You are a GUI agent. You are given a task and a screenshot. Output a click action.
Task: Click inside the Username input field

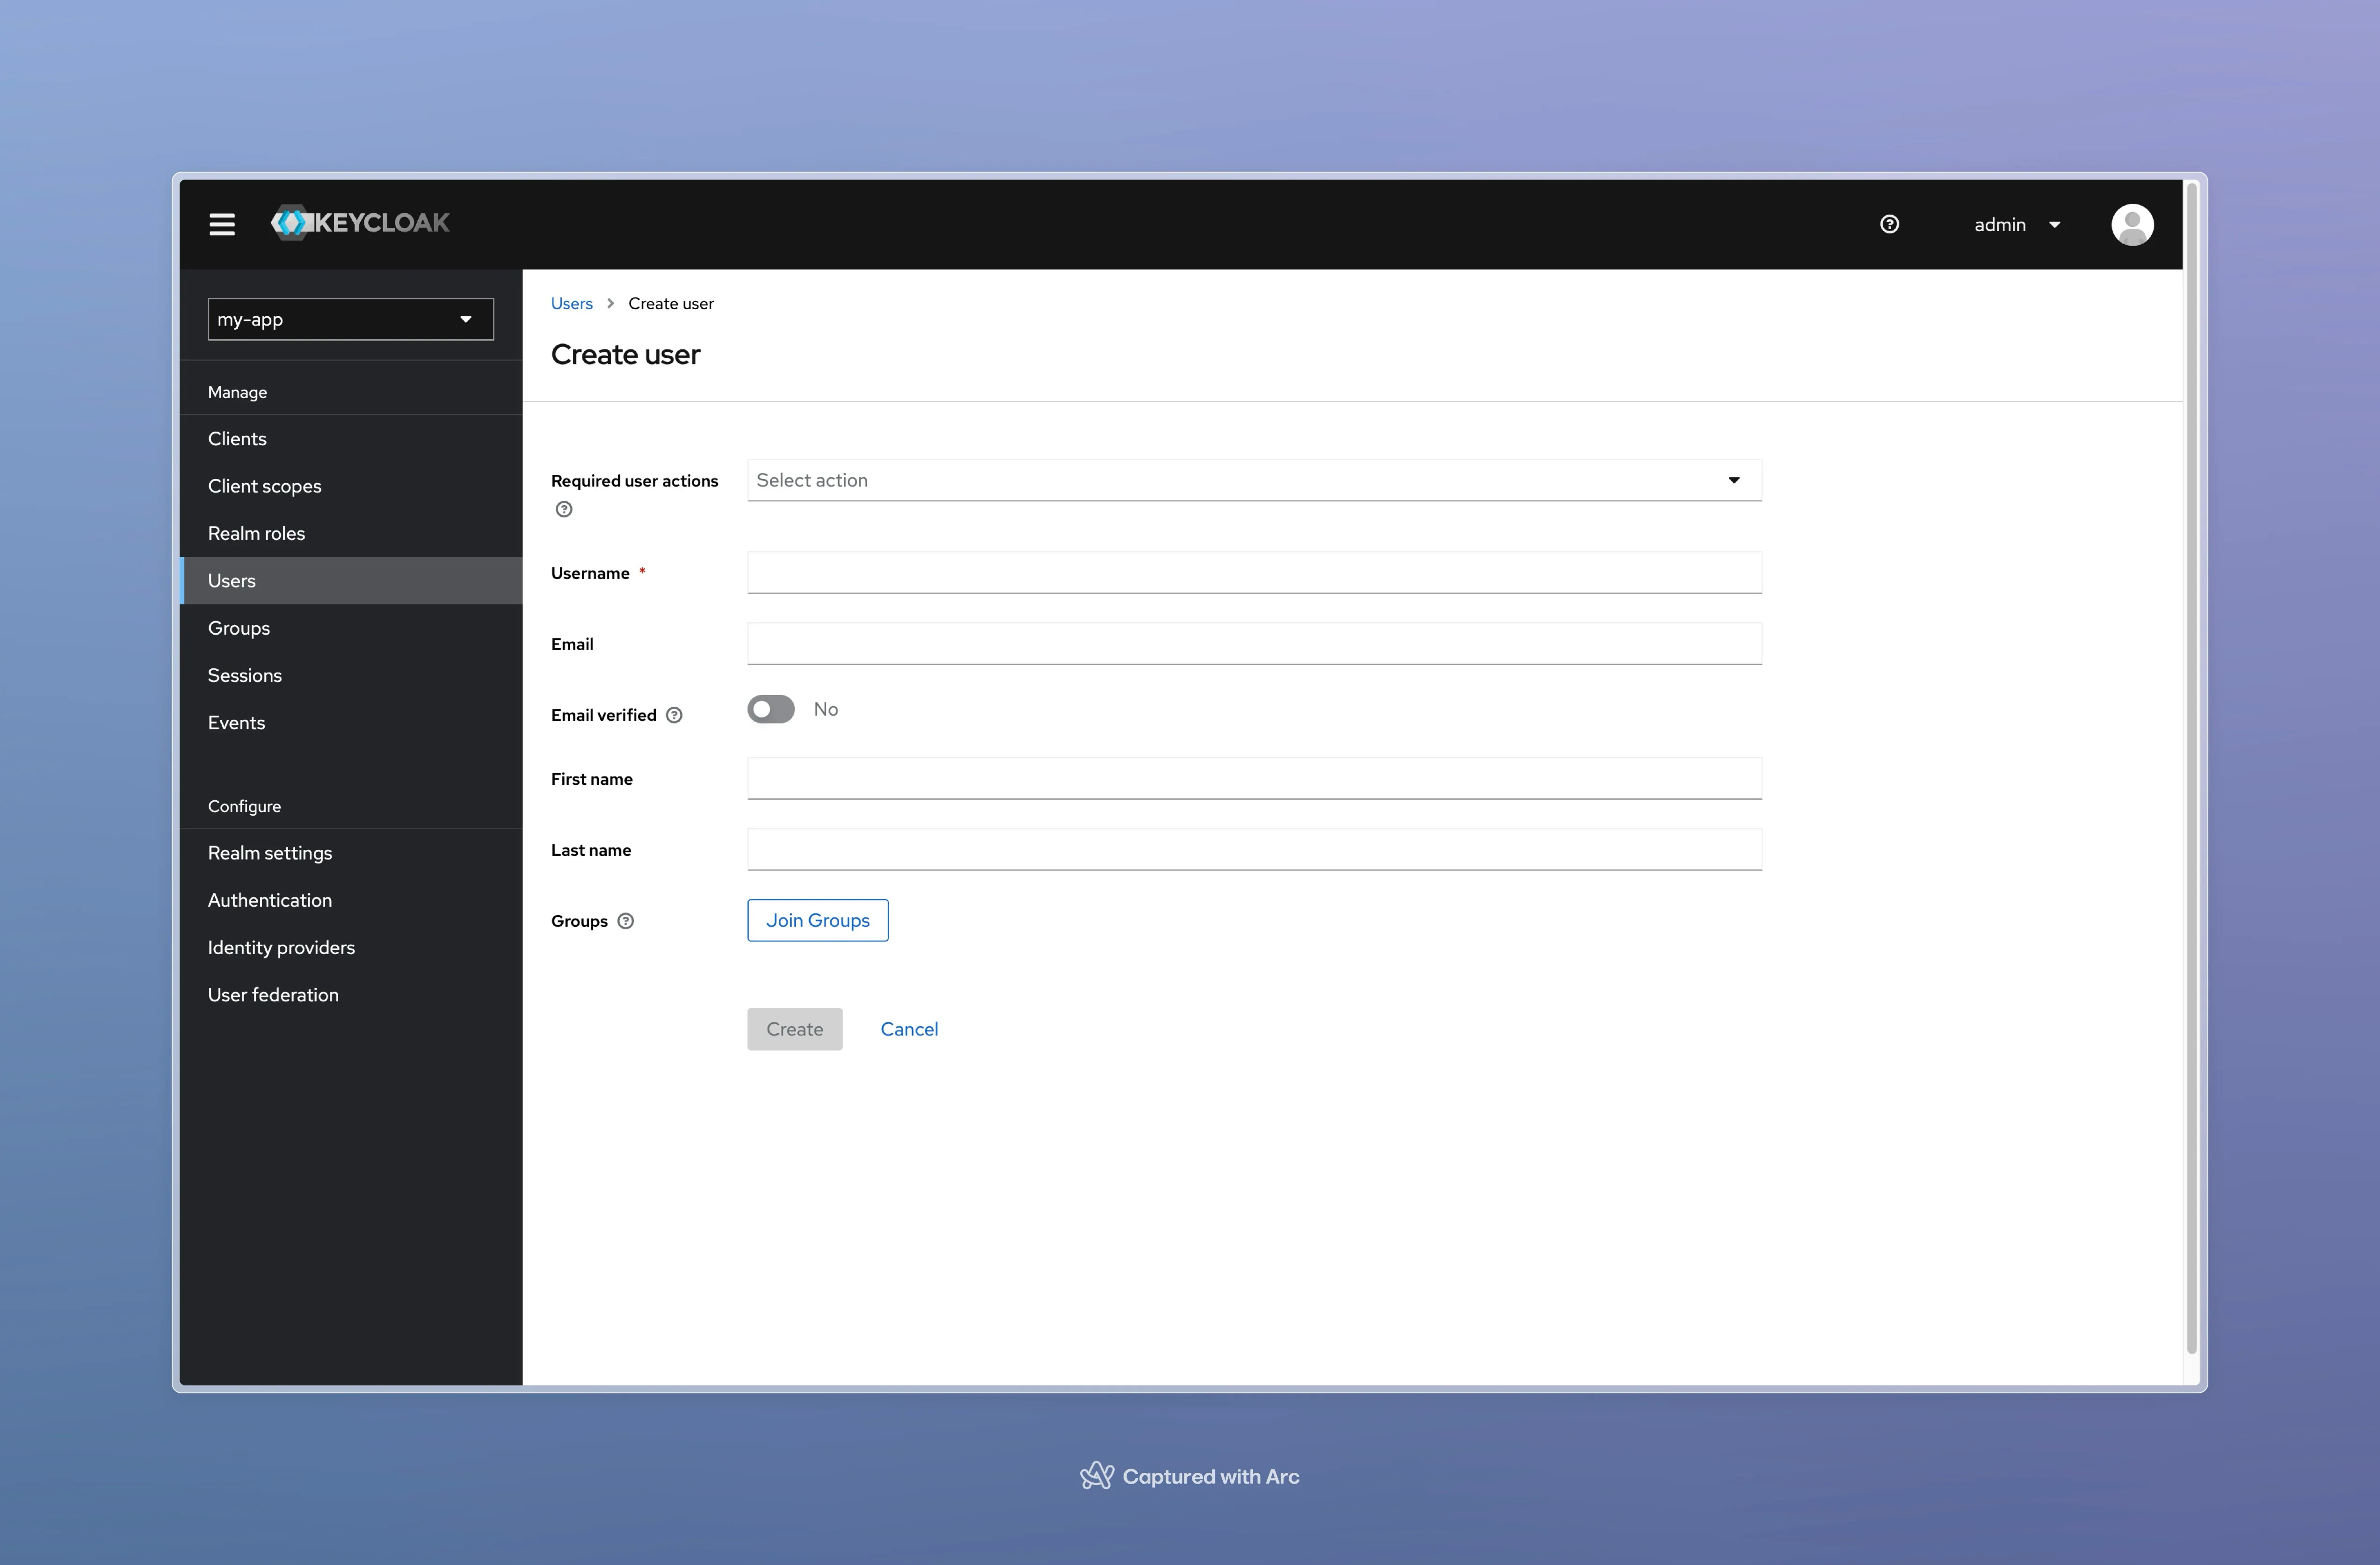pyautogui.click(x=1254, y=572)
